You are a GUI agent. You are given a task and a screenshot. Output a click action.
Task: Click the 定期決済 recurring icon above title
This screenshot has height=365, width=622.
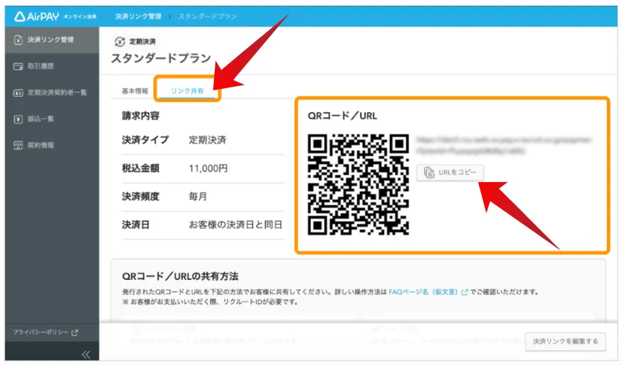point(120,41)
